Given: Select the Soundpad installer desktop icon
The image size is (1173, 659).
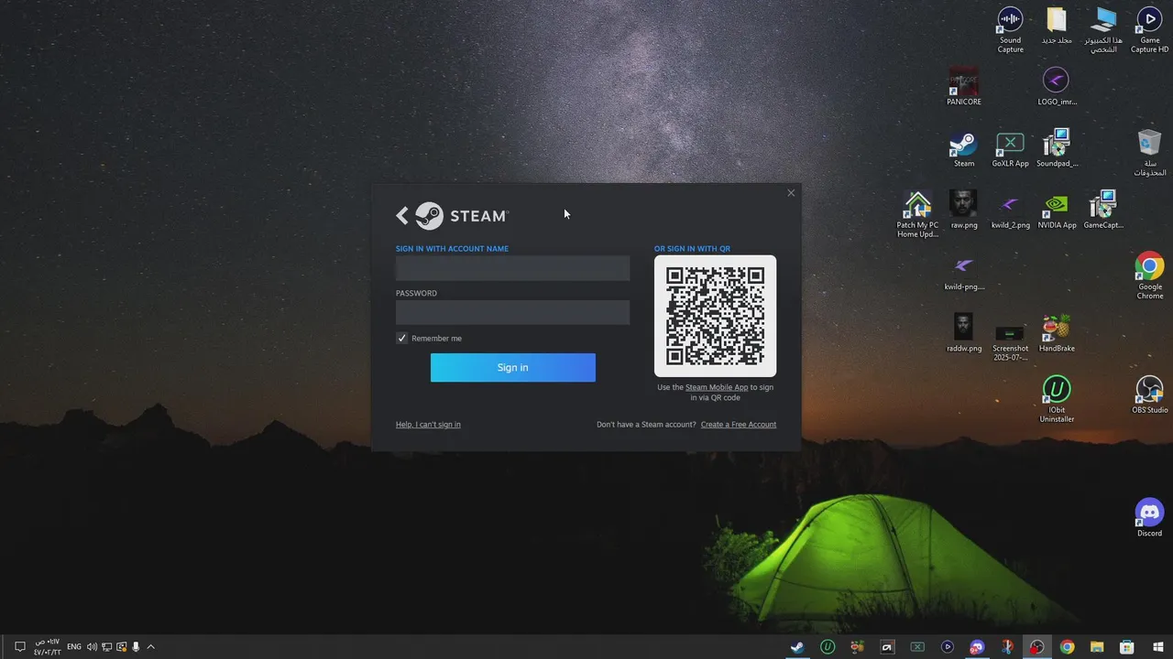Looking at the screenshot, I should pyautogui.click(x=1057, y=149).
